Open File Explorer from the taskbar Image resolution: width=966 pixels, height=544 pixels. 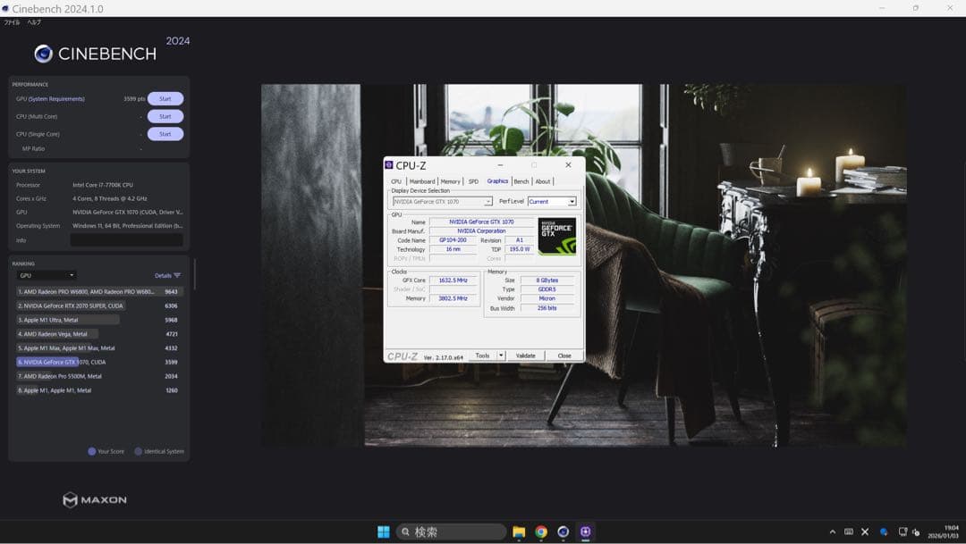click(x=518, y=531)
